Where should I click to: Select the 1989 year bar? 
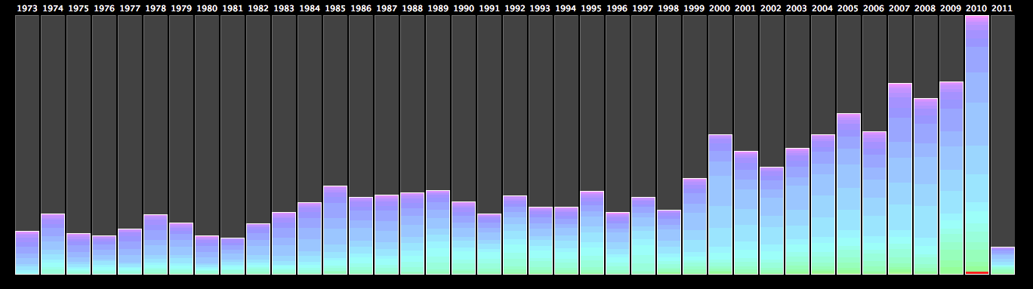pyautogui.click(x=438, y=232)
